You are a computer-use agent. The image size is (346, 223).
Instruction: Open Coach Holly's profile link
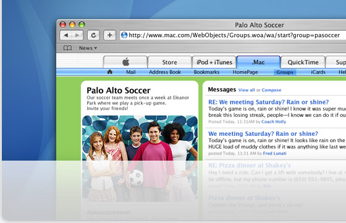coord(274,122)
